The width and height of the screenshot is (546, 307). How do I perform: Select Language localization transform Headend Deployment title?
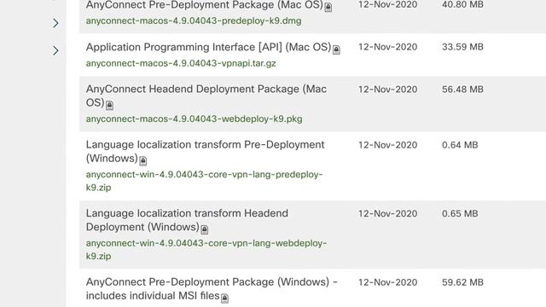[x=187, y=220]
